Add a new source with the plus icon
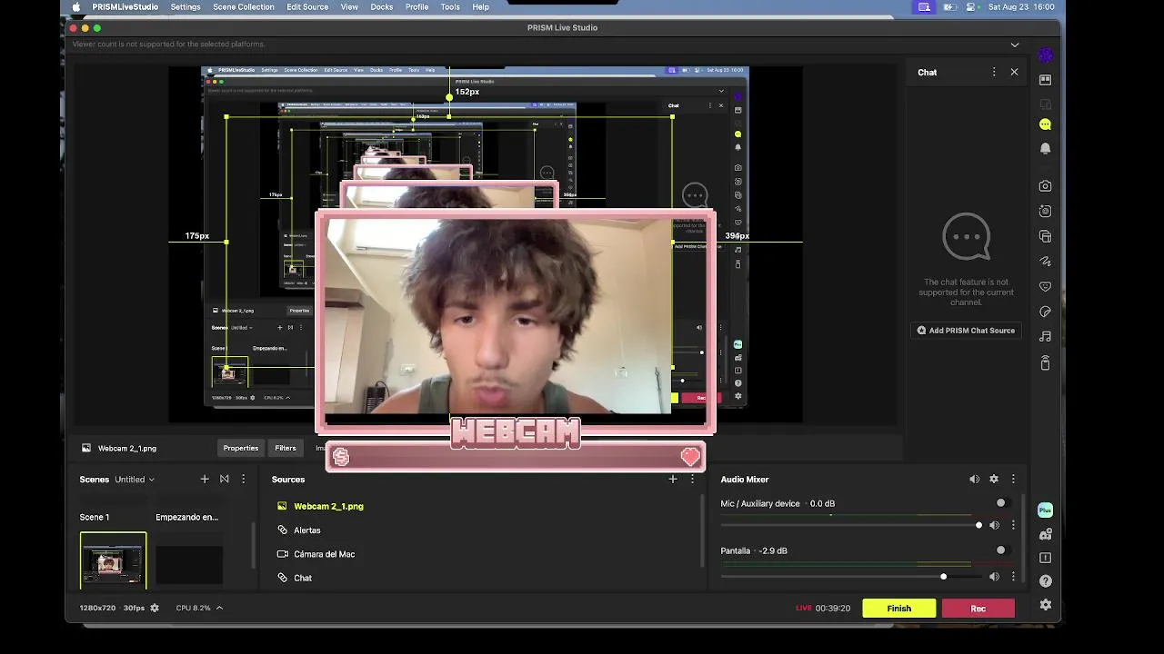This screenshot has height=654, width=1164. pos(673,479)
